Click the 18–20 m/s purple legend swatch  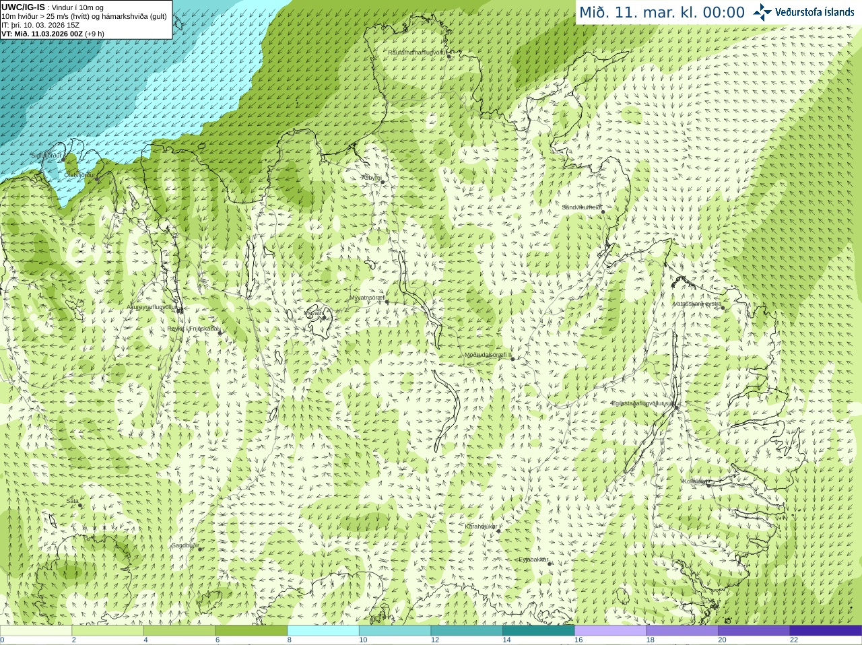pos(682,631)
